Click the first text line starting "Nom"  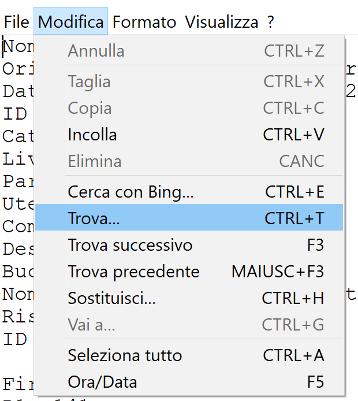pyautogui.click(x=17, y=46)
